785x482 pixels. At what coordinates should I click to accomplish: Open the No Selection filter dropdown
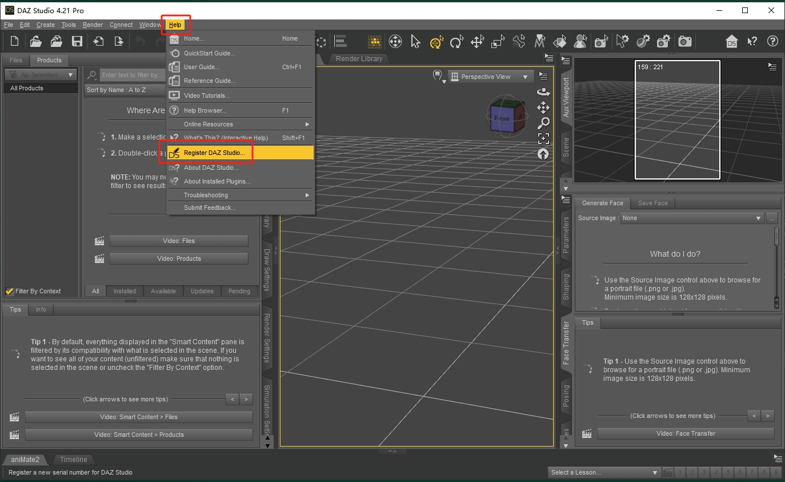point(41,75)
